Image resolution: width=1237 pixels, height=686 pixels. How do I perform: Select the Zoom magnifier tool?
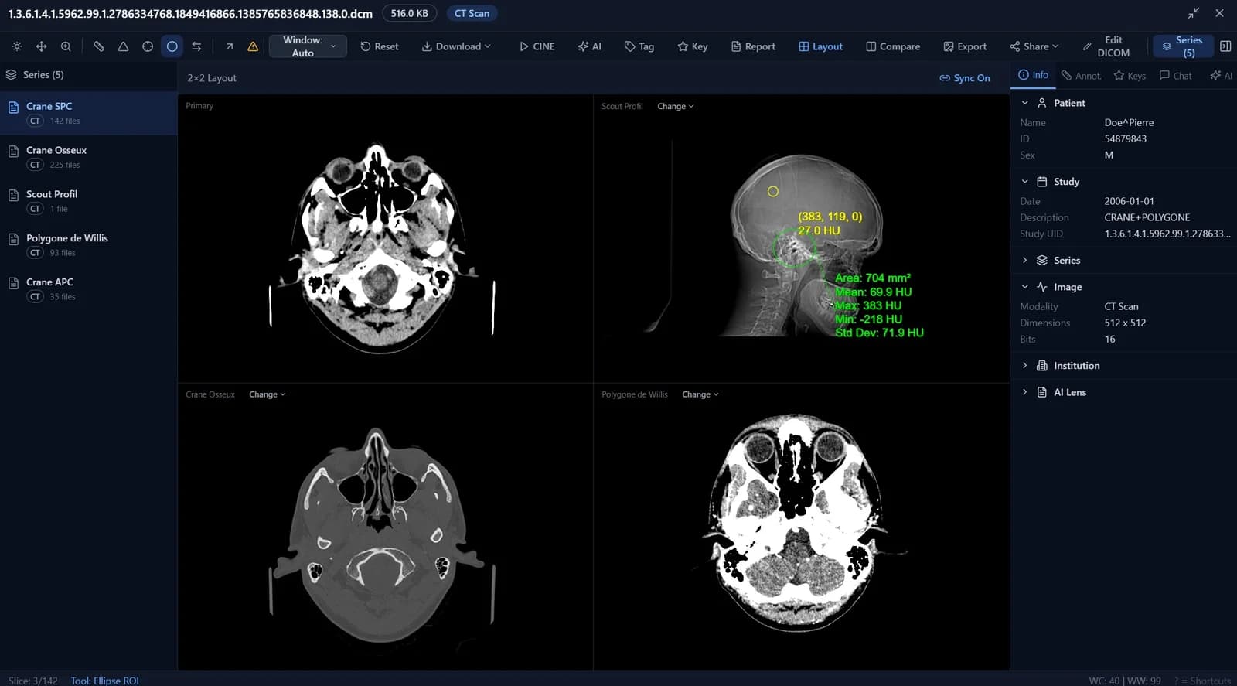(66, 46)
